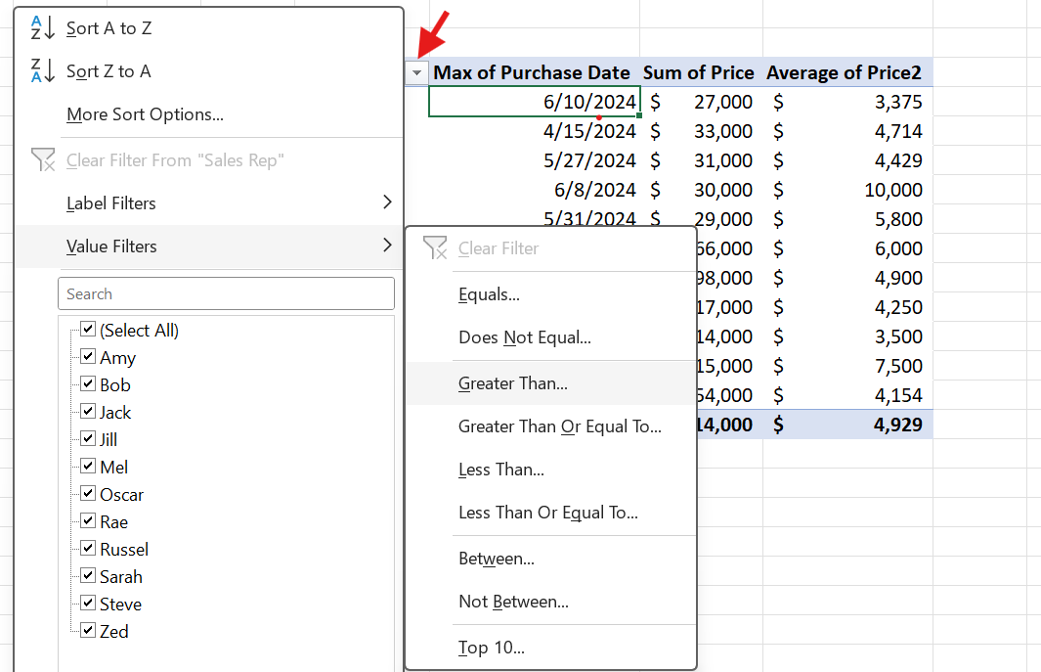The height and width of the screenshot is (672, 1041).
Task: Toggle the Russel checkbox off
Action: [88, 549]
